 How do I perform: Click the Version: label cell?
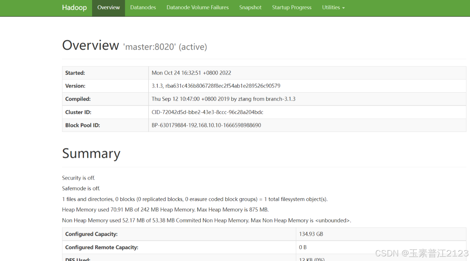click(x=105, y=86)
